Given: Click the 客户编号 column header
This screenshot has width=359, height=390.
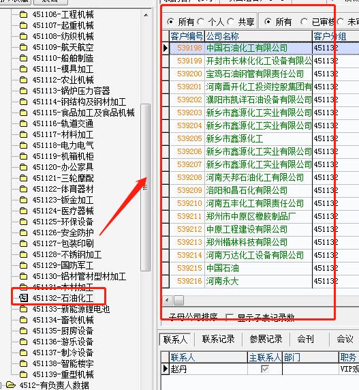Looking at the screenshot, I should [x=187, y=36].
